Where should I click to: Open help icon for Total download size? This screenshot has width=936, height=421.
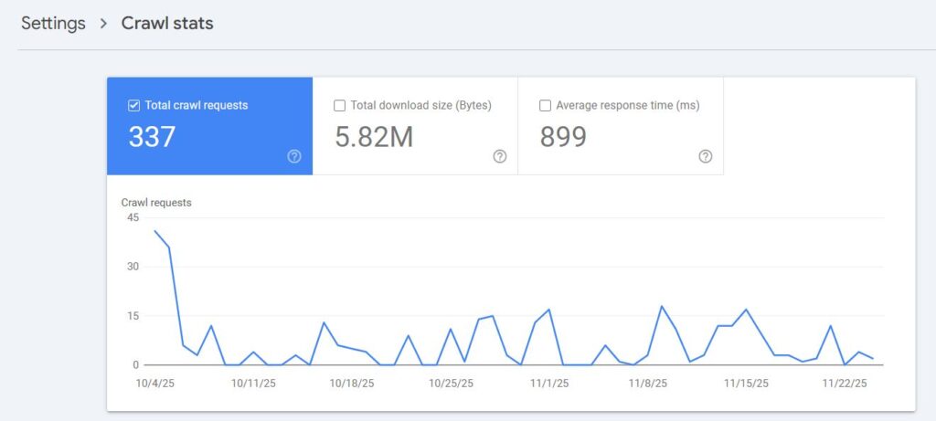500,156
